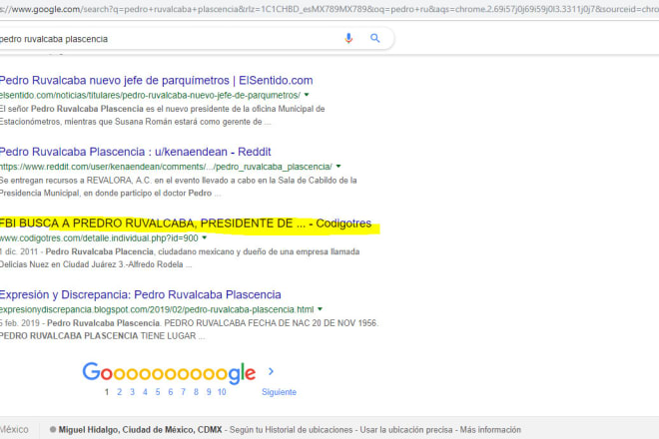This screenshot has height=439, width=659.
Task: Click 'Según tu Historial de ubicaciones' text
Action: click(x=291, y=430)
